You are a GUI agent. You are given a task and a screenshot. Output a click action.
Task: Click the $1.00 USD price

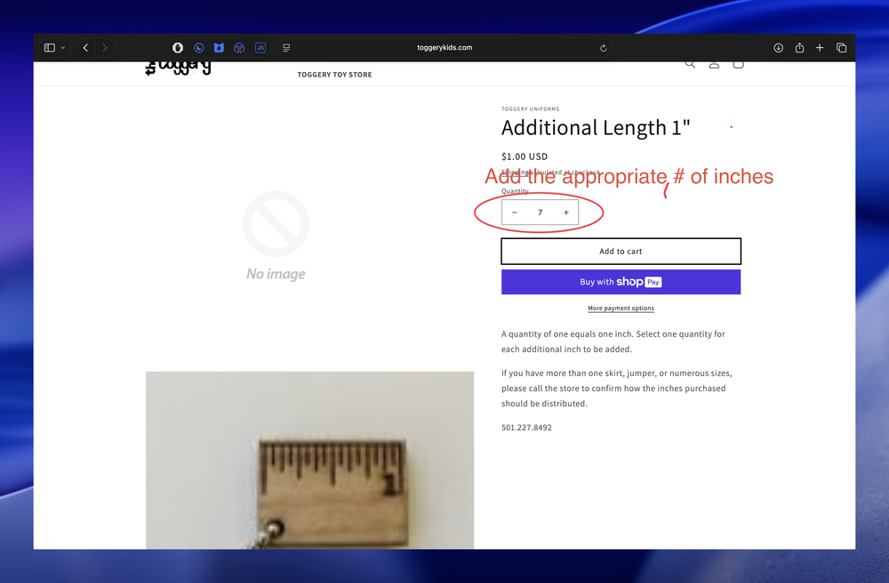tap(525, 156)
